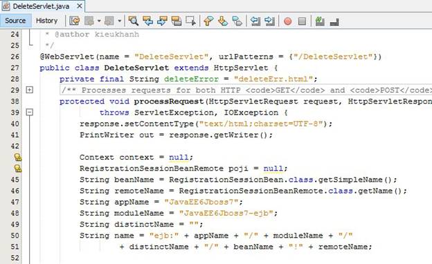Click response.getWriter() call on line 41

(x=219, y=135)
